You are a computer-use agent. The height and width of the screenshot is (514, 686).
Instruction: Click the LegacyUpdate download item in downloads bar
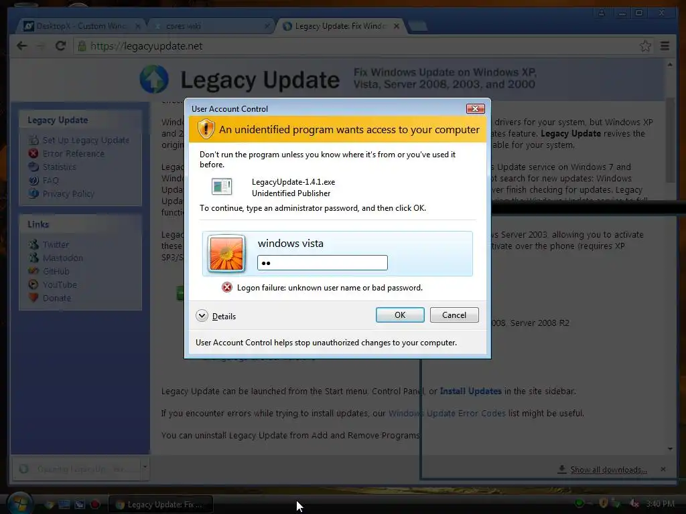click(x=75, y=469)
